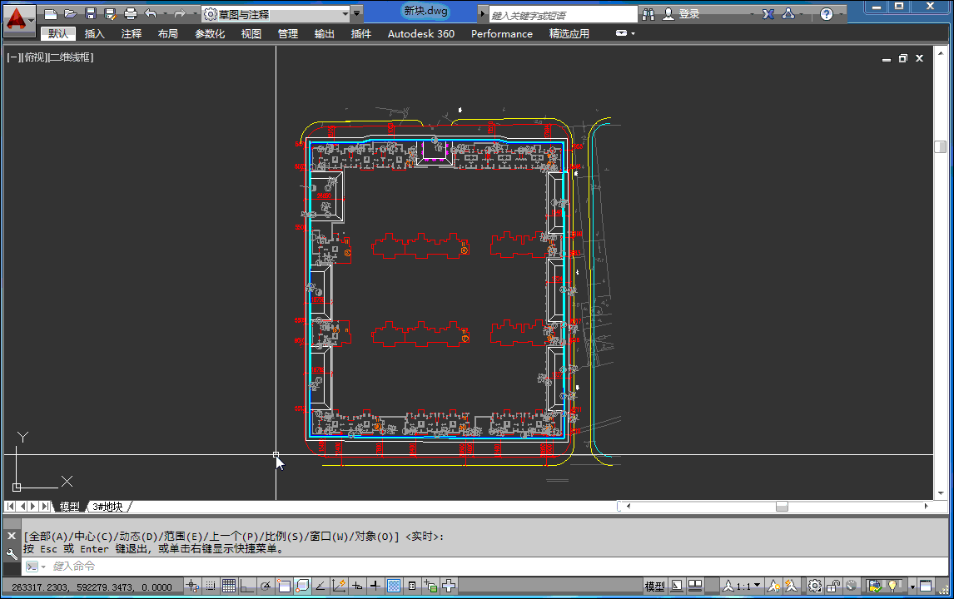Plot the drawing with printer icon
The image size is (954, 599).
(130, 13)
